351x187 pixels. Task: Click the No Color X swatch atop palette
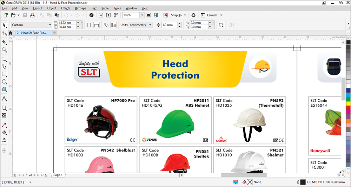click(348, 38)
